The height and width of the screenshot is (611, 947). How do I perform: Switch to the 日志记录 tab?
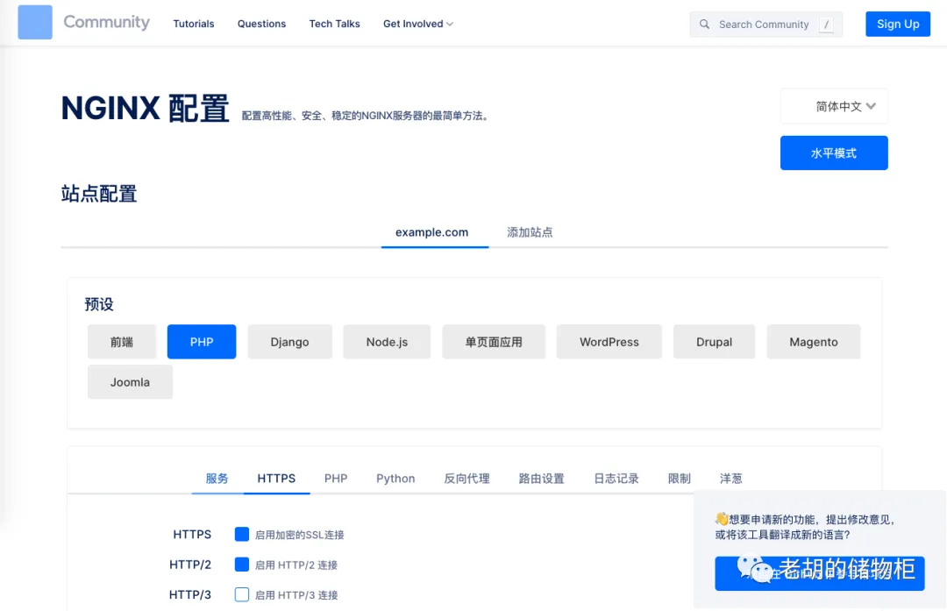click(x=616, y=479)
